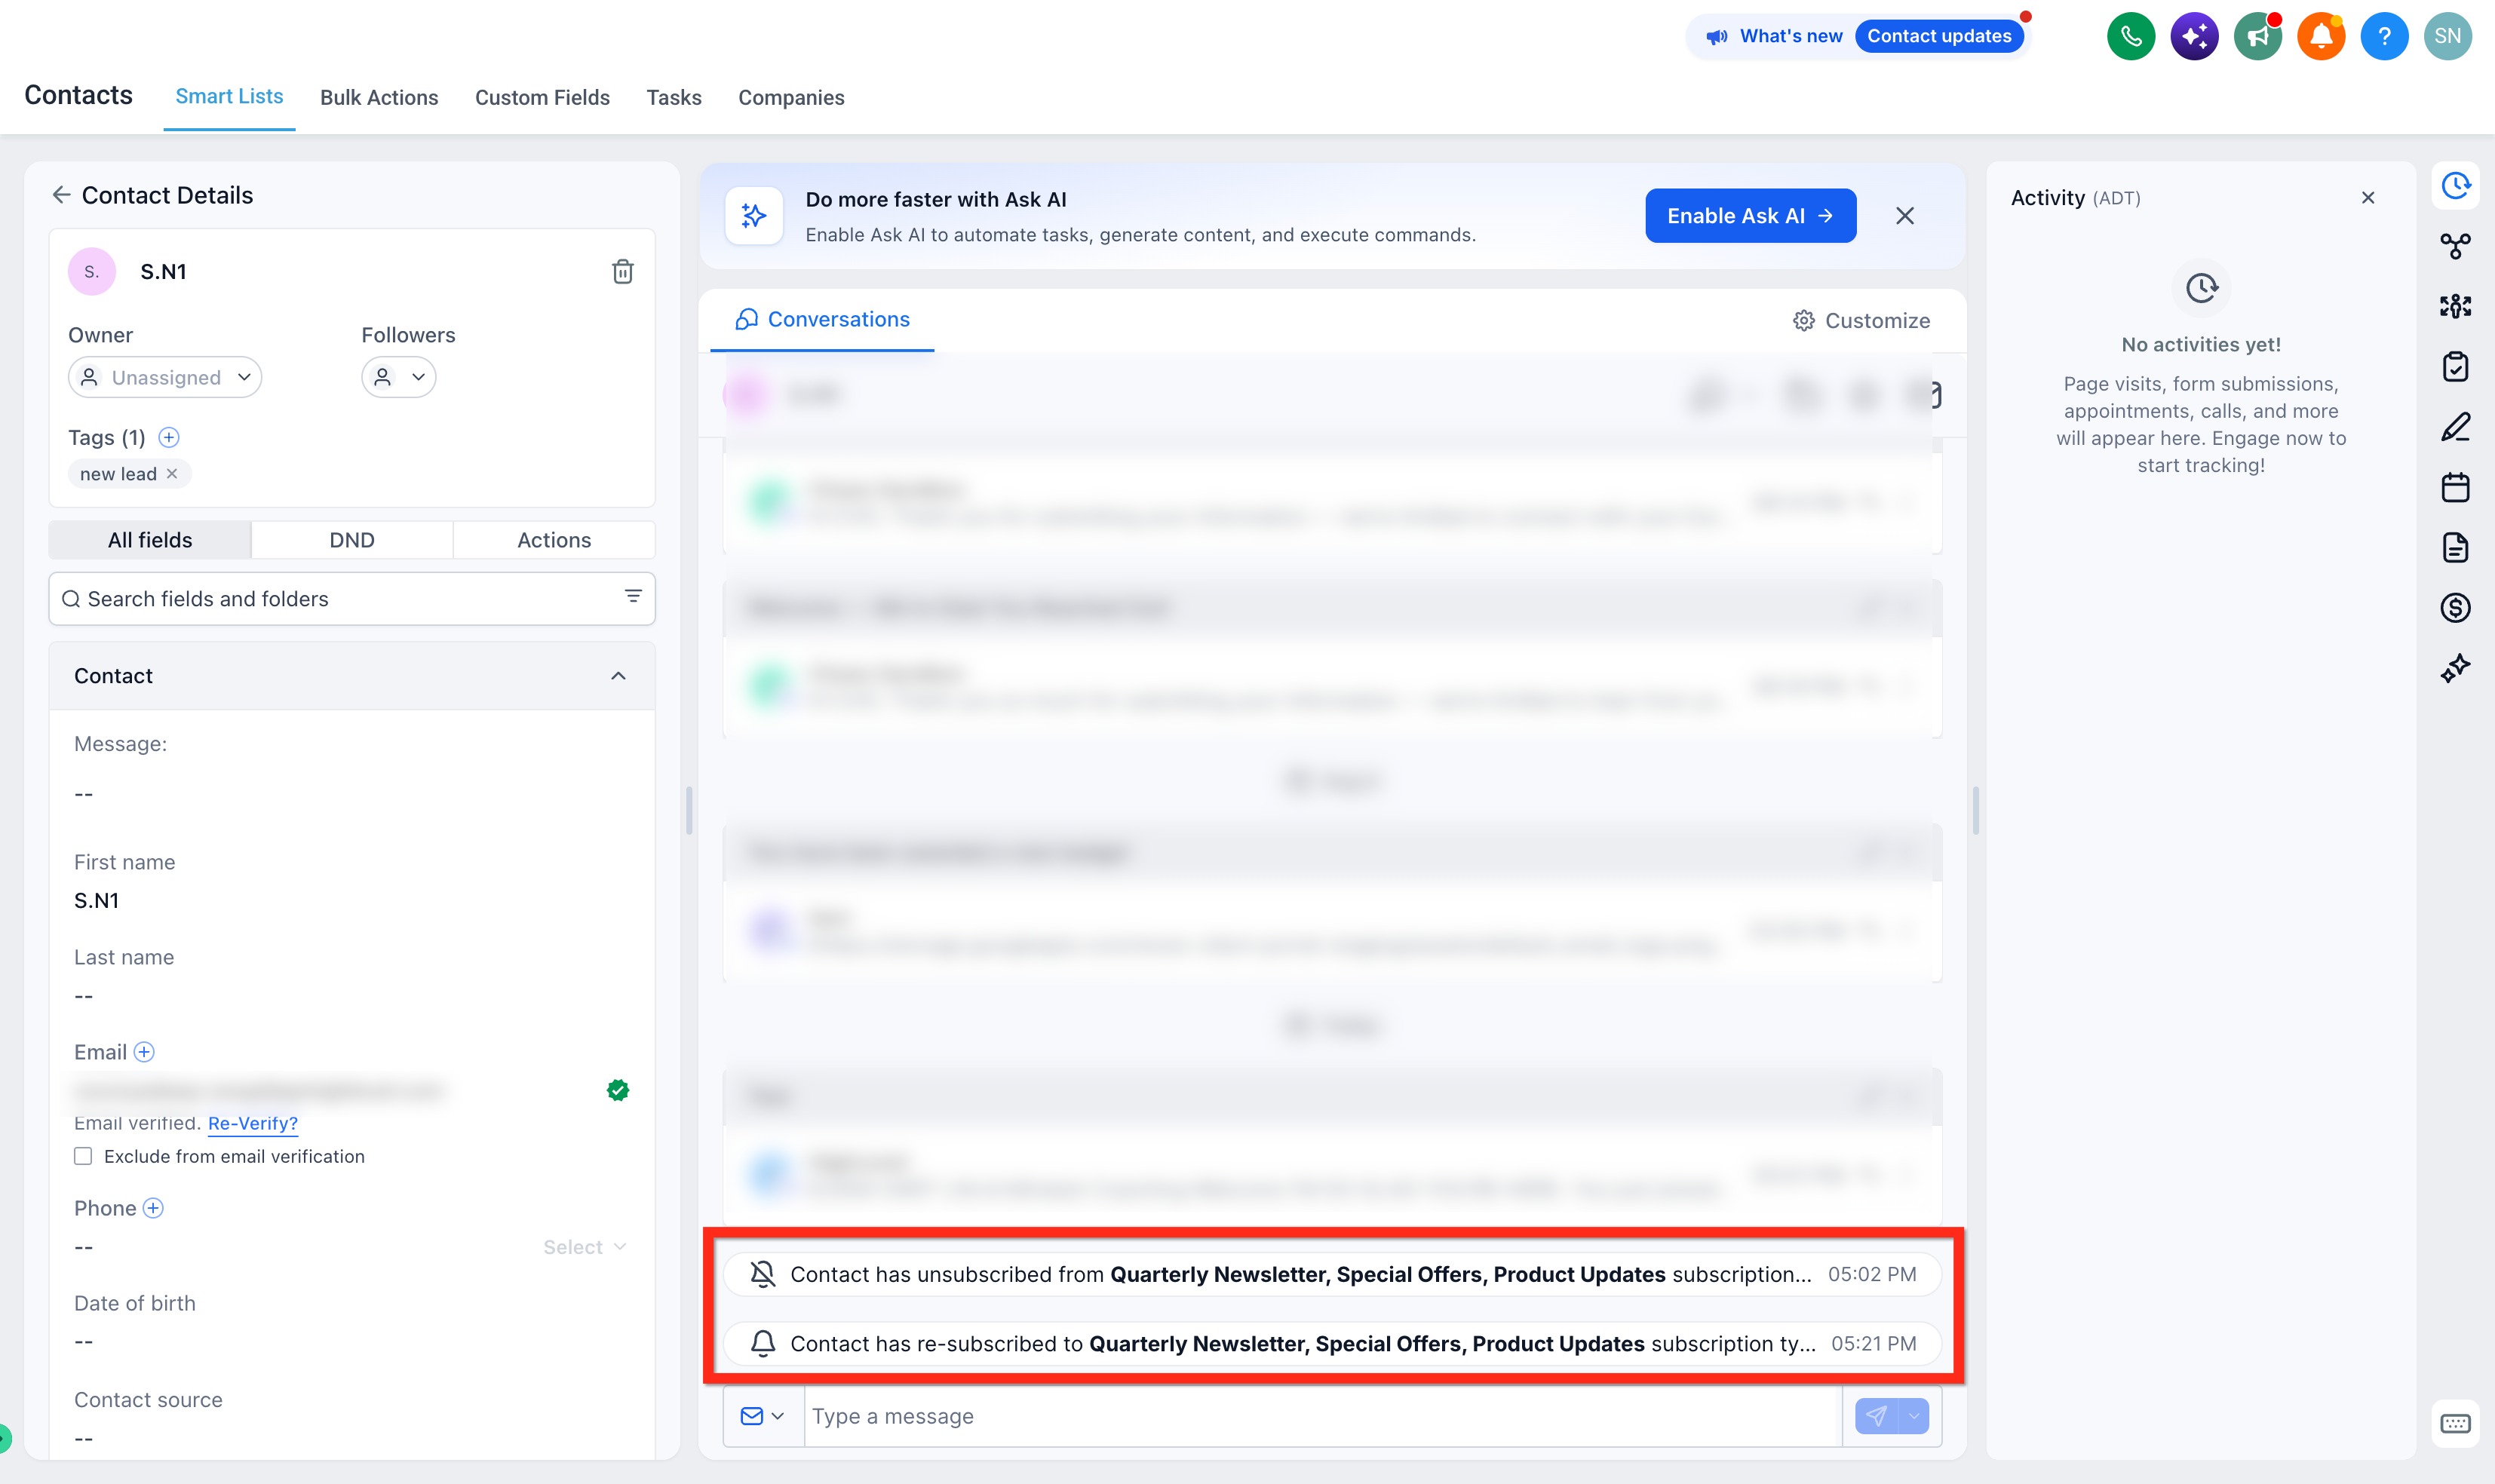The image size is (2495, 1484).
Task: Dismiss the Ask AI banner
Action: pos(1904,216)
